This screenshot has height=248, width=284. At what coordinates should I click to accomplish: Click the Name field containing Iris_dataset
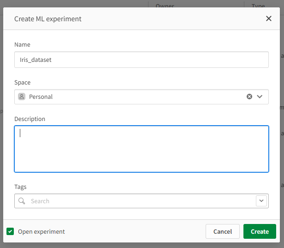click(141, 60)
